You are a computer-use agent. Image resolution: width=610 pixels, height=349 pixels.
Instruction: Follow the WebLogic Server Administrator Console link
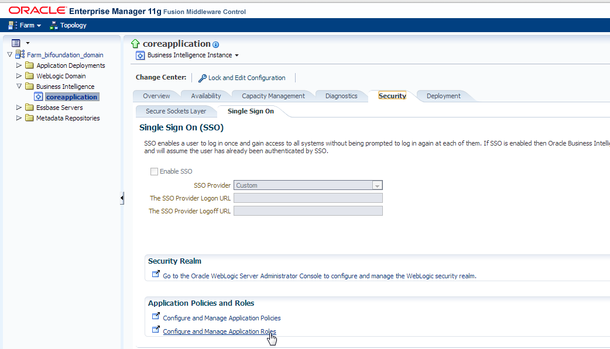(x=320, y=276)
